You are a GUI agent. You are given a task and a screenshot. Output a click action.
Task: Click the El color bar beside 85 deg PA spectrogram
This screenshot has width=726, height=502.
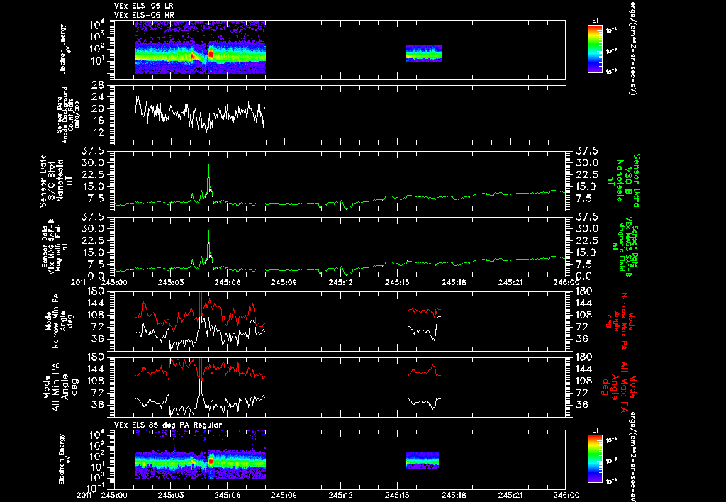pos(595,459)
